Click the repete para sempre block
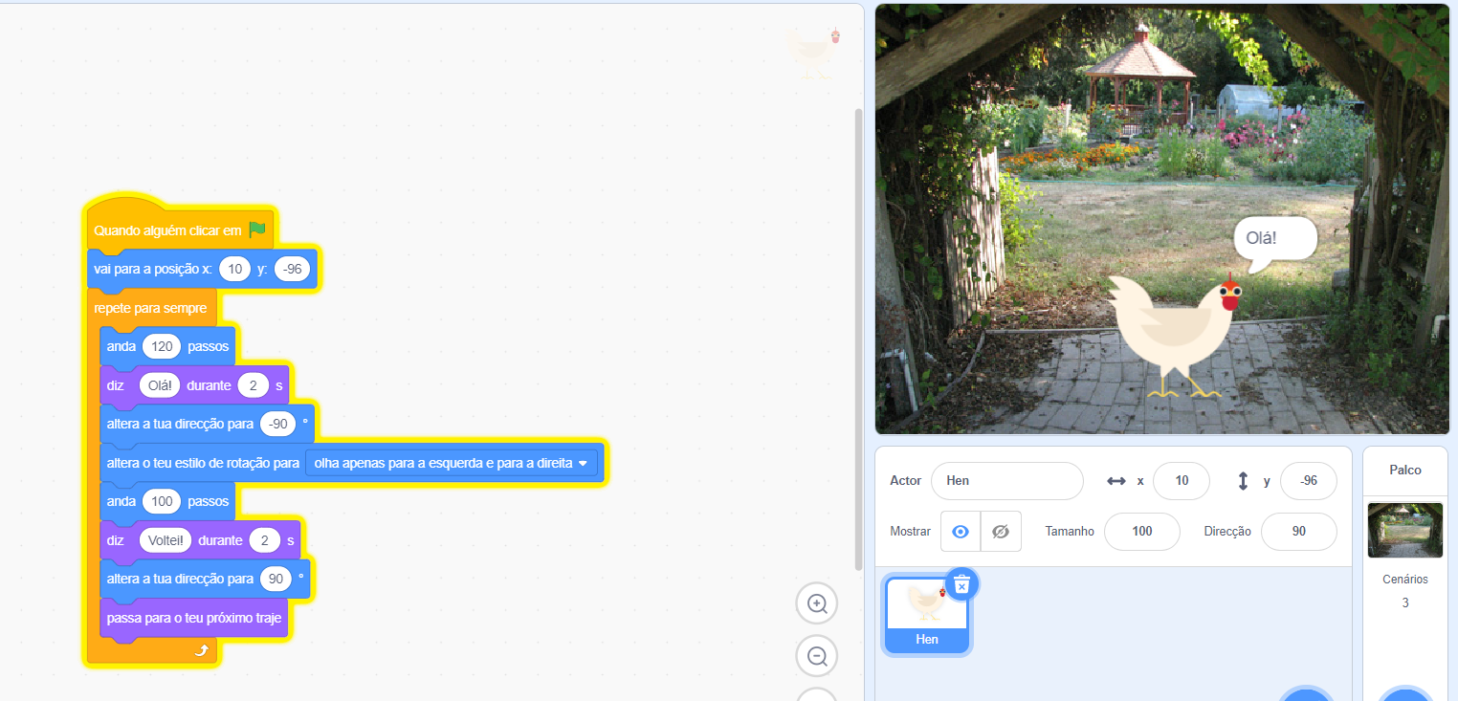Viewport: 1458px width, 701px height. click(151, 308)
